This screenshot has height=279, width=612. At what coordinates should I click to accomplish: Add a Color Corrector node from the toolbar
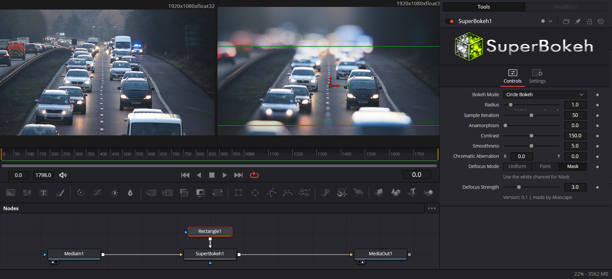(x=81, y=193)
